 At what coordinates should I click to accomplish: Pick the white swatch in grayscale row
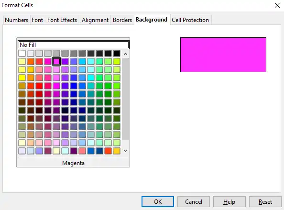[22, 54]
